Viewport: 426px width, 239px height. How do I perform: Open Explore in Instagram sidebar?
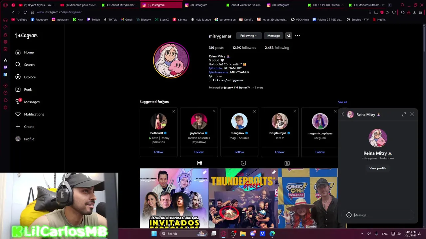(25, 77)
